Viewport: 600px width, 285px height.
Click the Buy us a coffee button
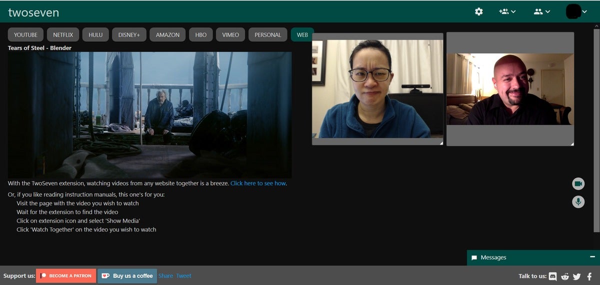click(x=127, y=276)
